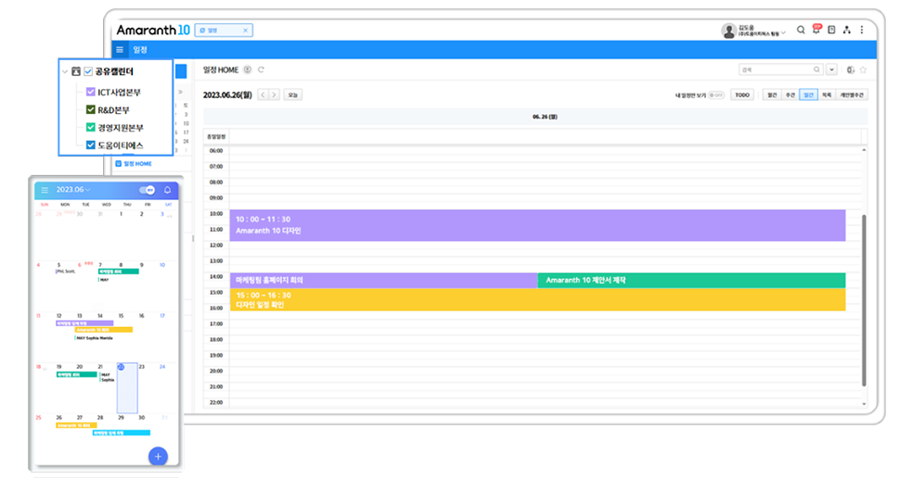Go to next day with right arrow
913x479 pixels.
tap(275, 95)
